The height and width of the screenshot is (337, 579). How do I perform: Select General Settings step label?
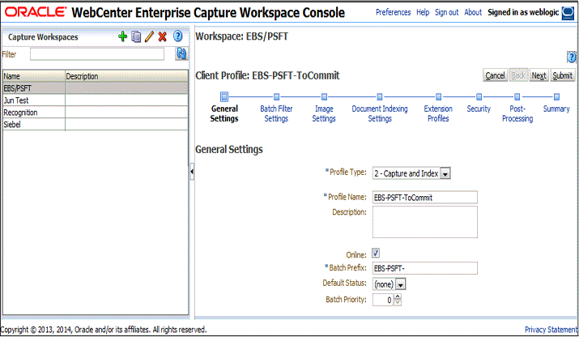pyautogui.click(x=224, y=113)
